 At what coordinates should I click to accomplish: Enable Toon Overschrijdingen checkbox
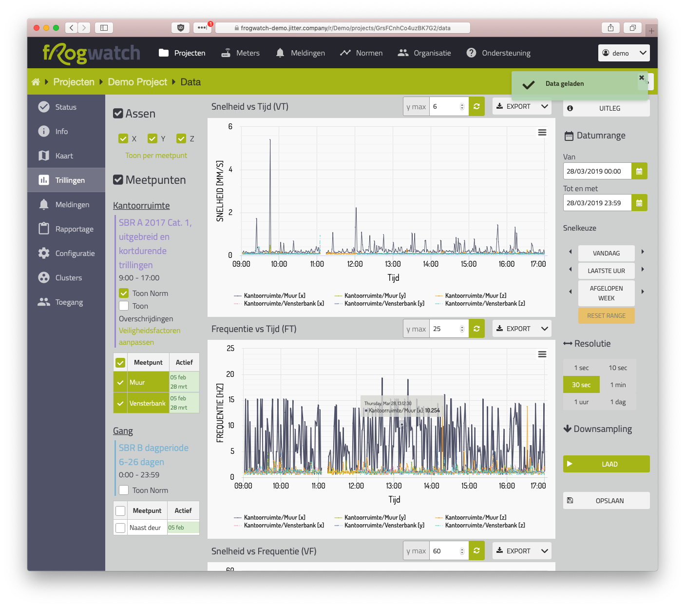(x=124, y=306)
